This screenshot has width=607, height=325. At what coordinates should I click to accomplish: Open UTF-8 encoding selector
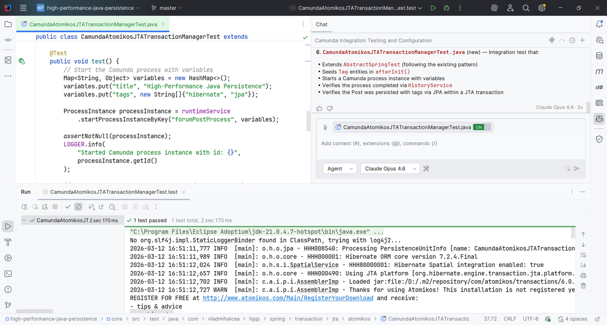click(x=531, y=319)
